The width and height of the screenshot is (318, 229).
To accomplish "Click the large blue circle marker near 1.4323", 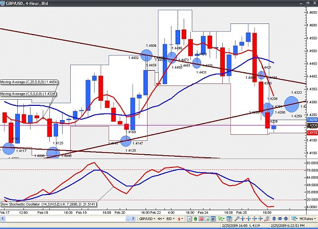I will tap(292, 104).
